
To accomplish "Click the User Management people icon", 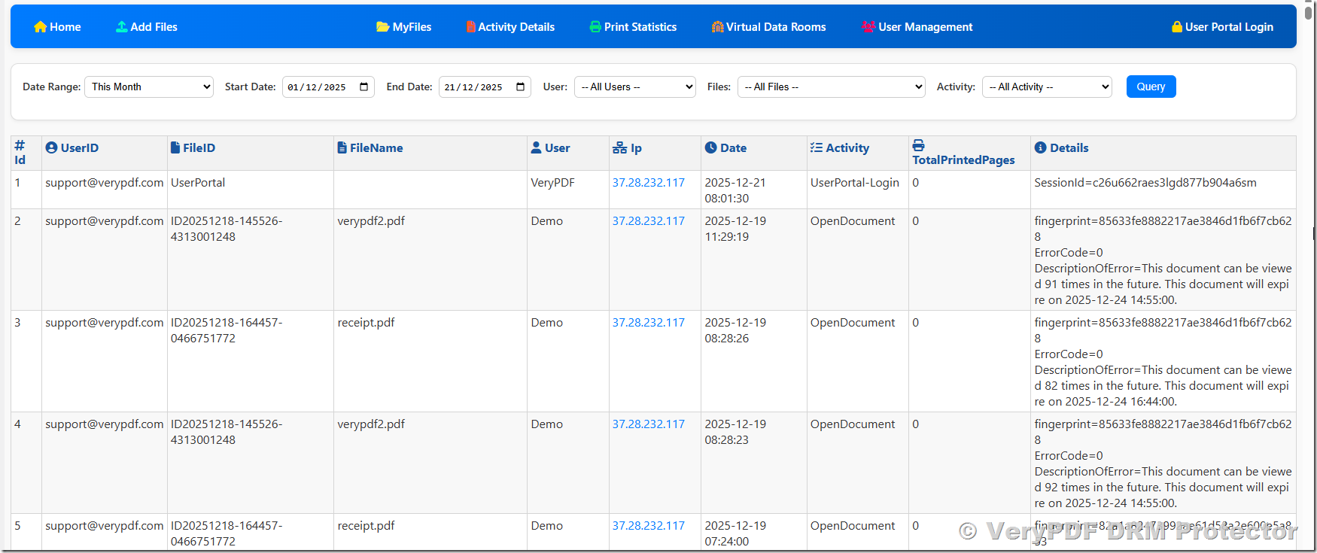I will pos(868,27).
